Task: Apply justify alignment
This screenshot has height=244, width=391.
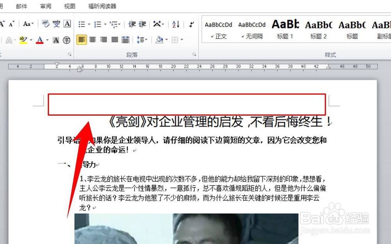Action: [114, 39]
